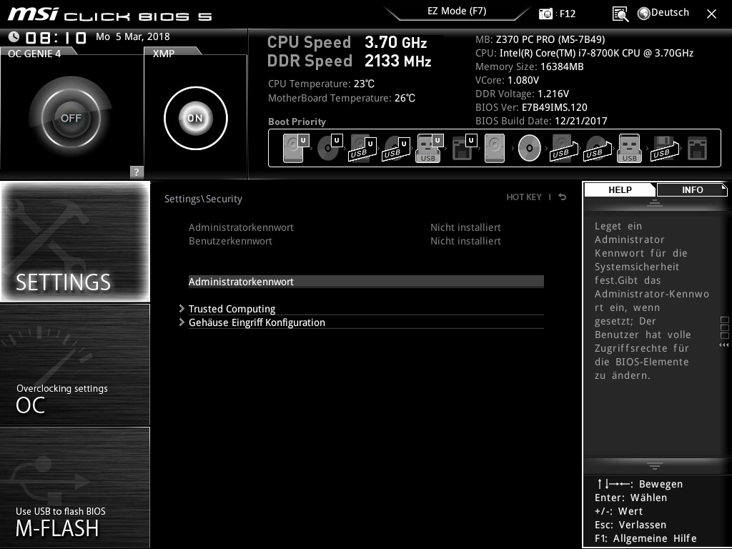Click the globe language icon
Screen dimensions: 732x549
[x=644, y=14]
